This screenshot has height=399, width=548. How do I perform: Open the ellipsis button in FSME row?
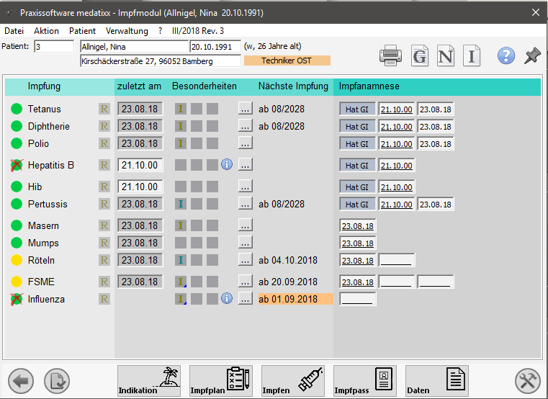point(246,282)
